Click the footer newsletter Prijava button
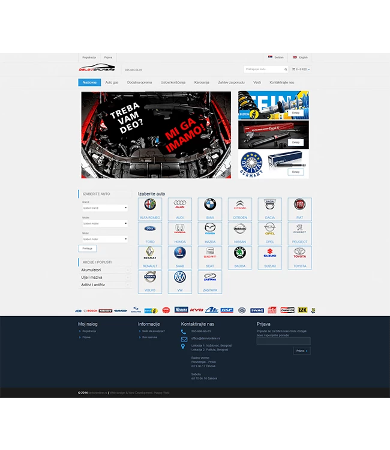Image resolution: width=390 pixels, height=450 pixels. pos(302,351)
